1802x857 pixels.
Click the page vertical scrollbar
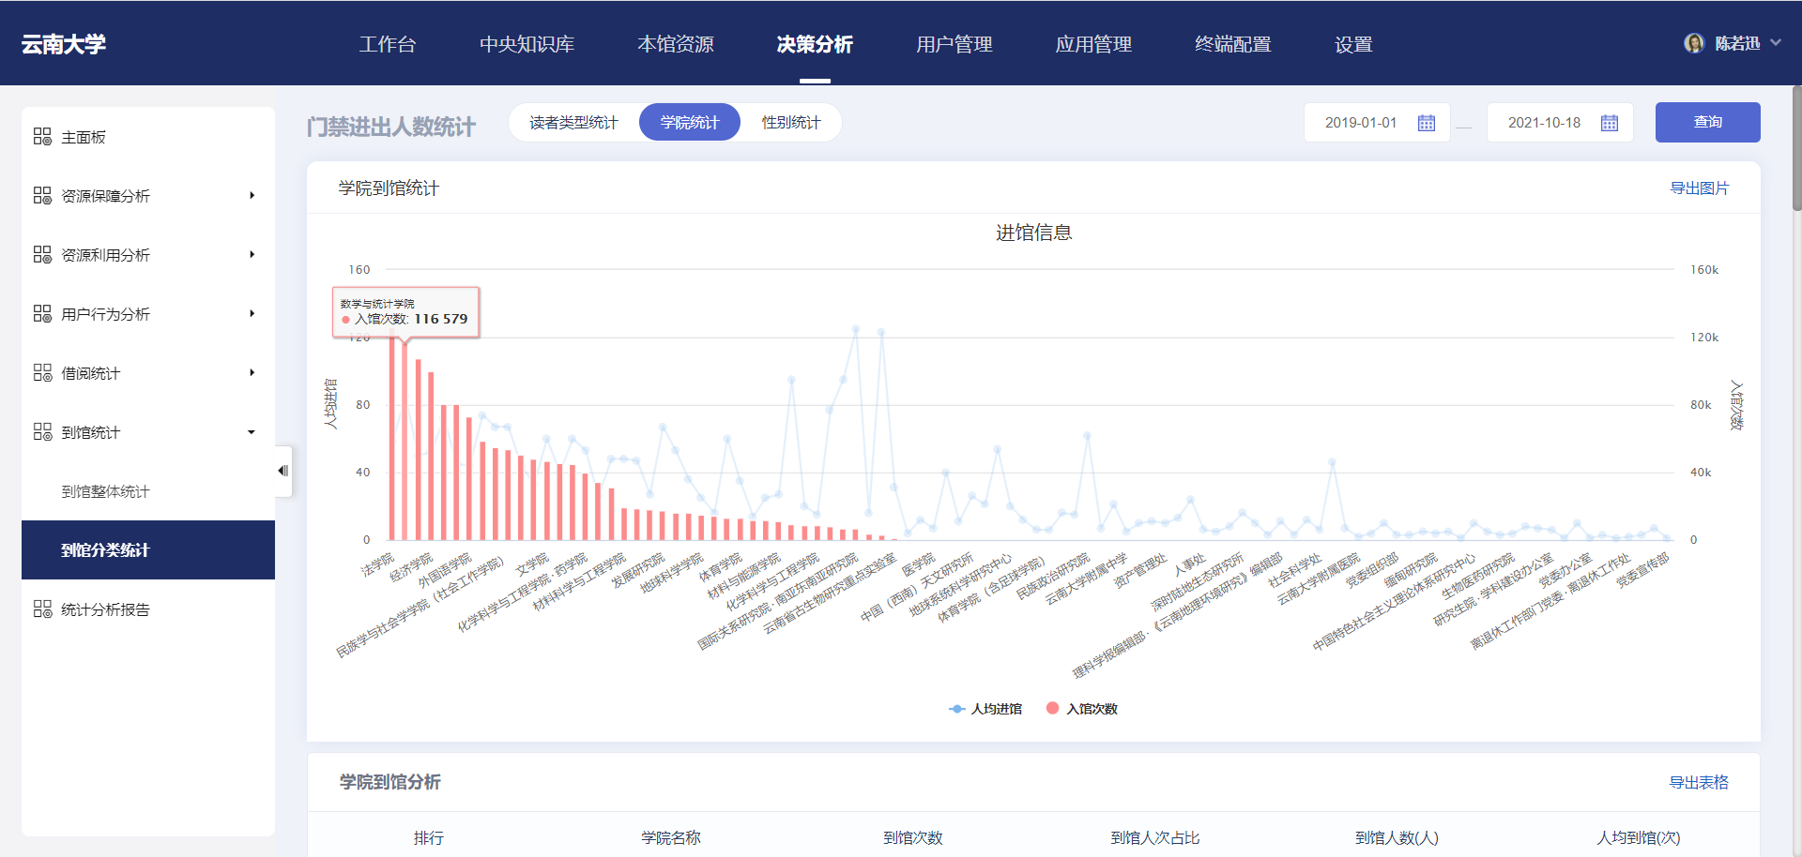[1796, 150]
